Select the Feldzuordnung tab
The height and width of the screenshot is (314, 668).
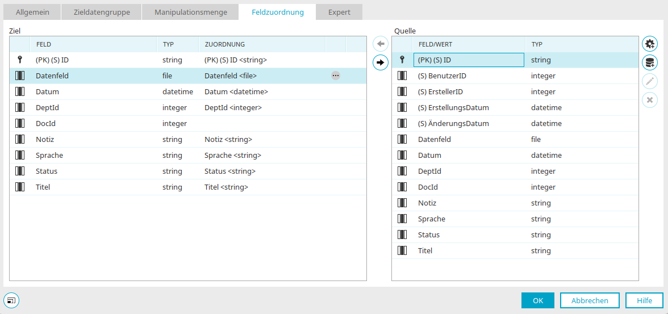click(x=277, y=12)
